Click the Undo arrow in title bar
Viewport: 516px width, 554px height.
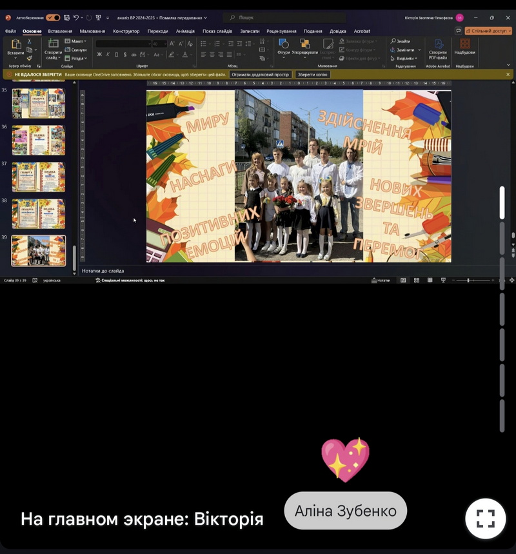coord(76,17)
